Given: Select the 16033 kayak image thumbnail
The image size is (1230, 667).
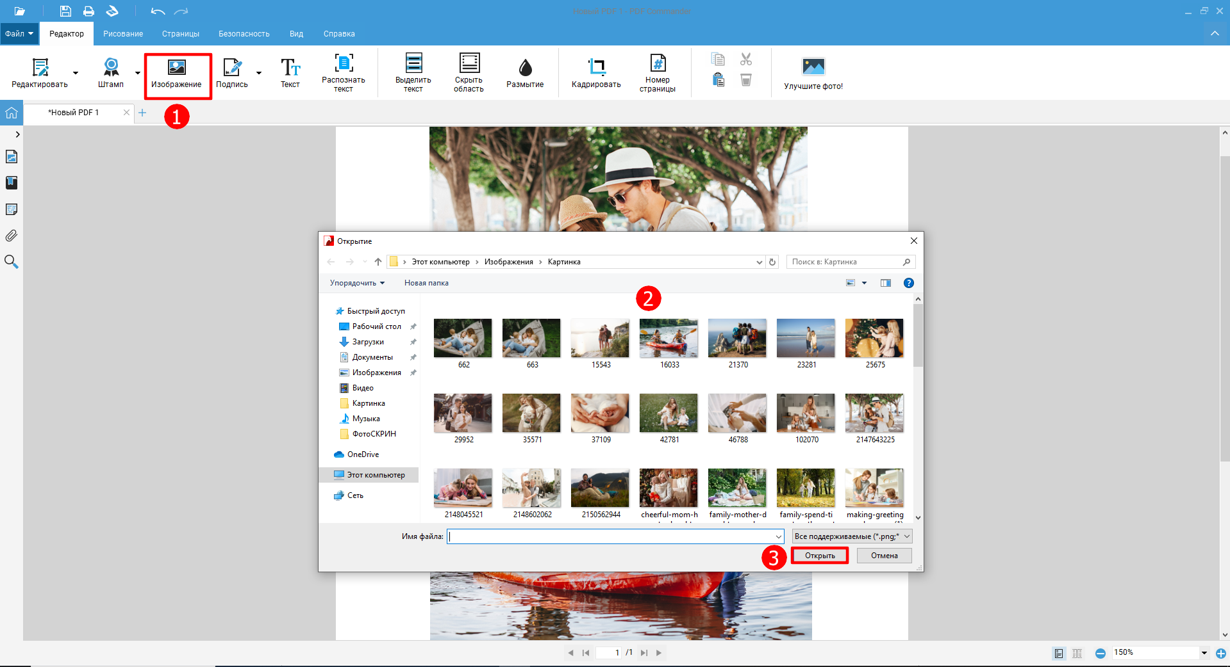Looking at the screenshot, I should coord(669,339).
